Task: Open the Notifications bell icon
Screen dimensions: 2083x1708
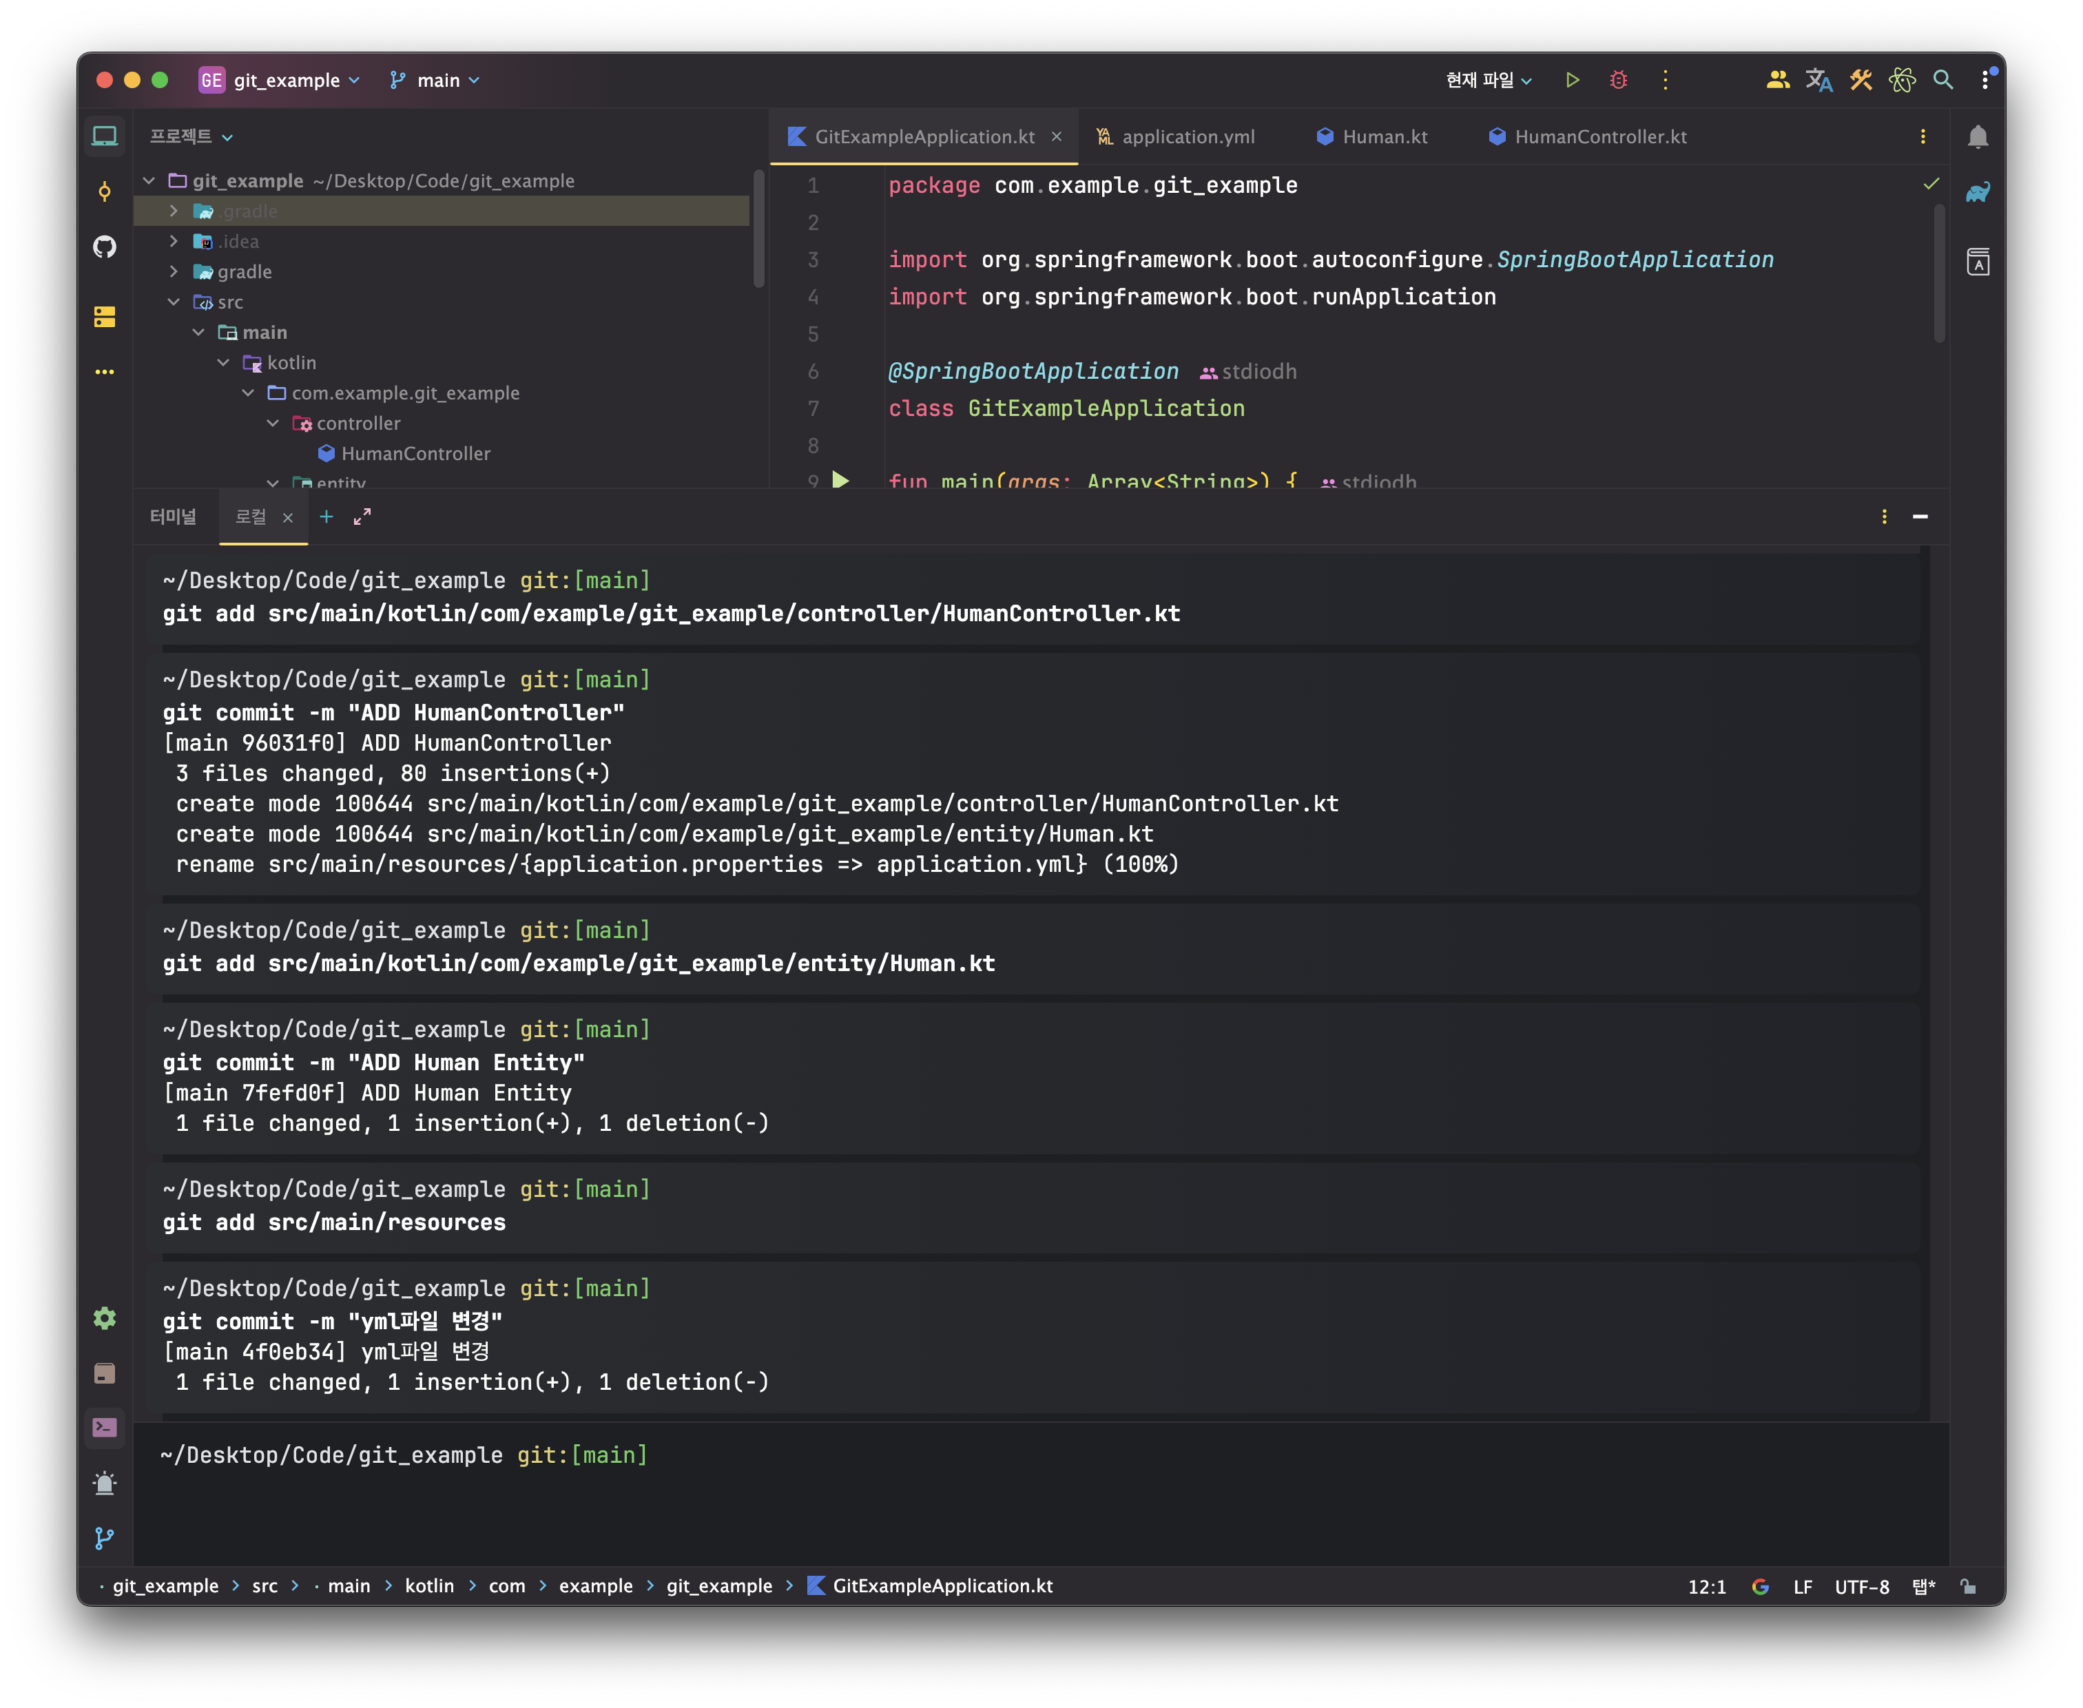Action: (1978, 137)
